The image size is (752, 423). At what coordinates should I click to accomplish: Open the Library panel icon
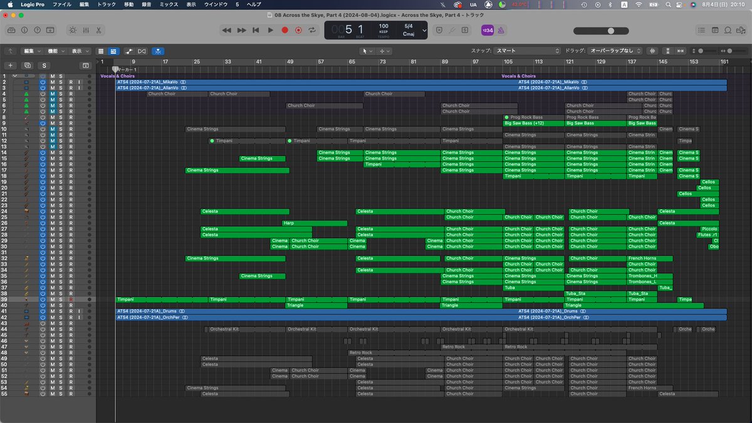pos(12,30)
